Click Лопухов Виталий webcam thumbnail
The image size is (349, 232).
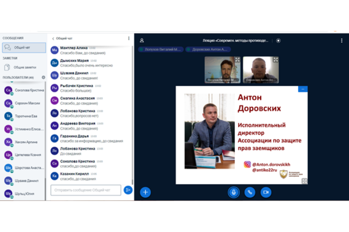pos(222,70)
